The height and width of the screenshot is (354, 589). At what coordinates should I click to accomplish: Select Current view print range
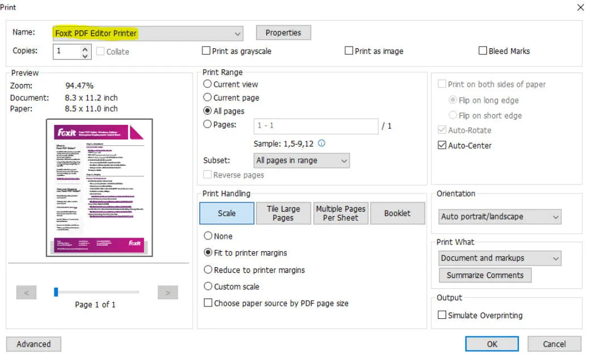(x=207, y=84)
